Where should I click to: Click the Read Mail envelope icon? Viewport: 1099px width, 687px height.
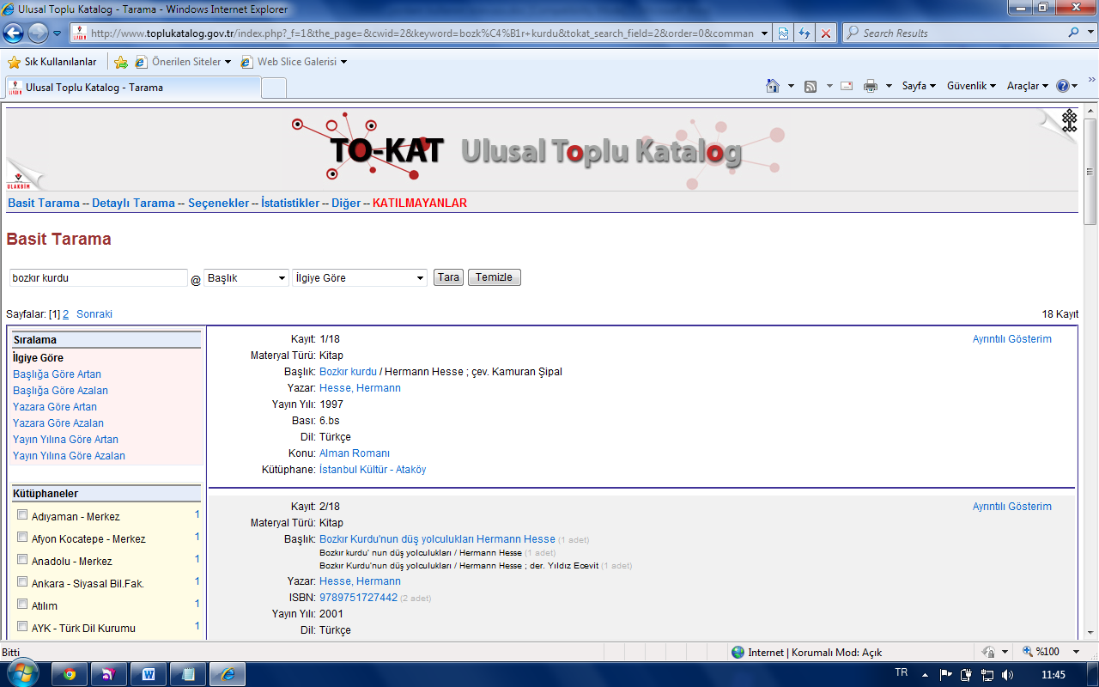click(x=847, y=86)
